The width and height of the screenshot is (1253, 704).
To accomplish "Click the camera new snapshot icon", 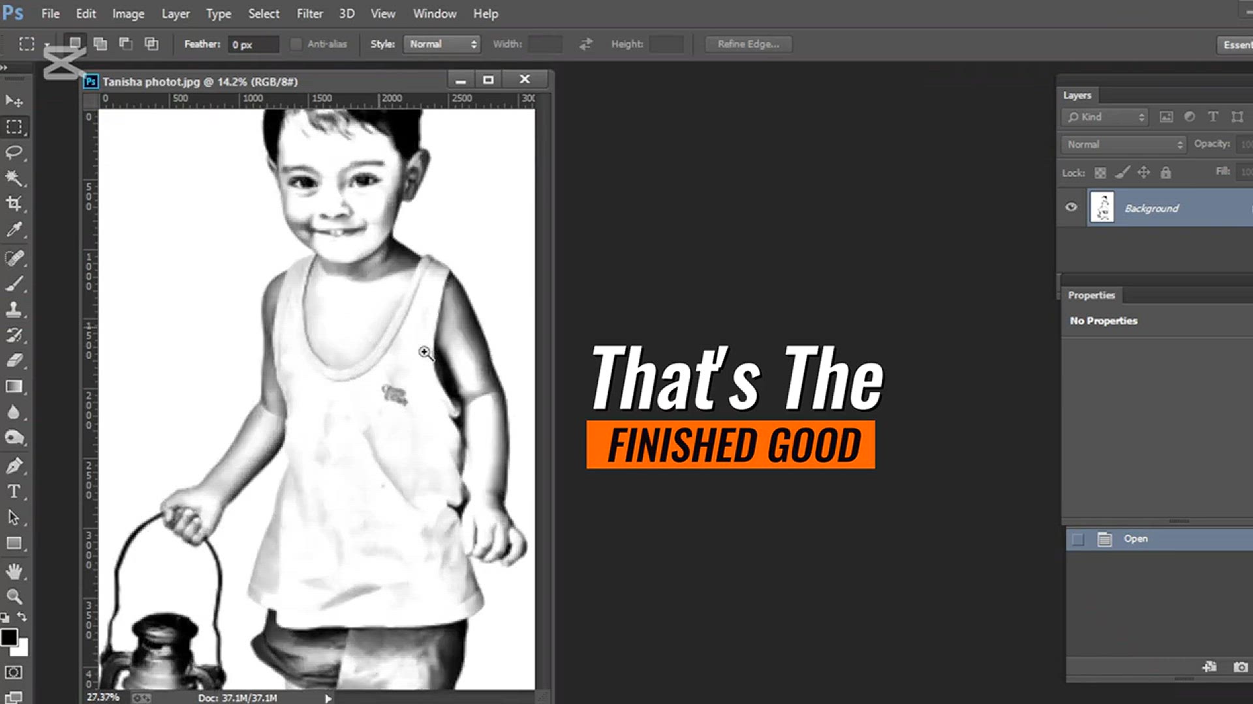I will [1241, 667].
